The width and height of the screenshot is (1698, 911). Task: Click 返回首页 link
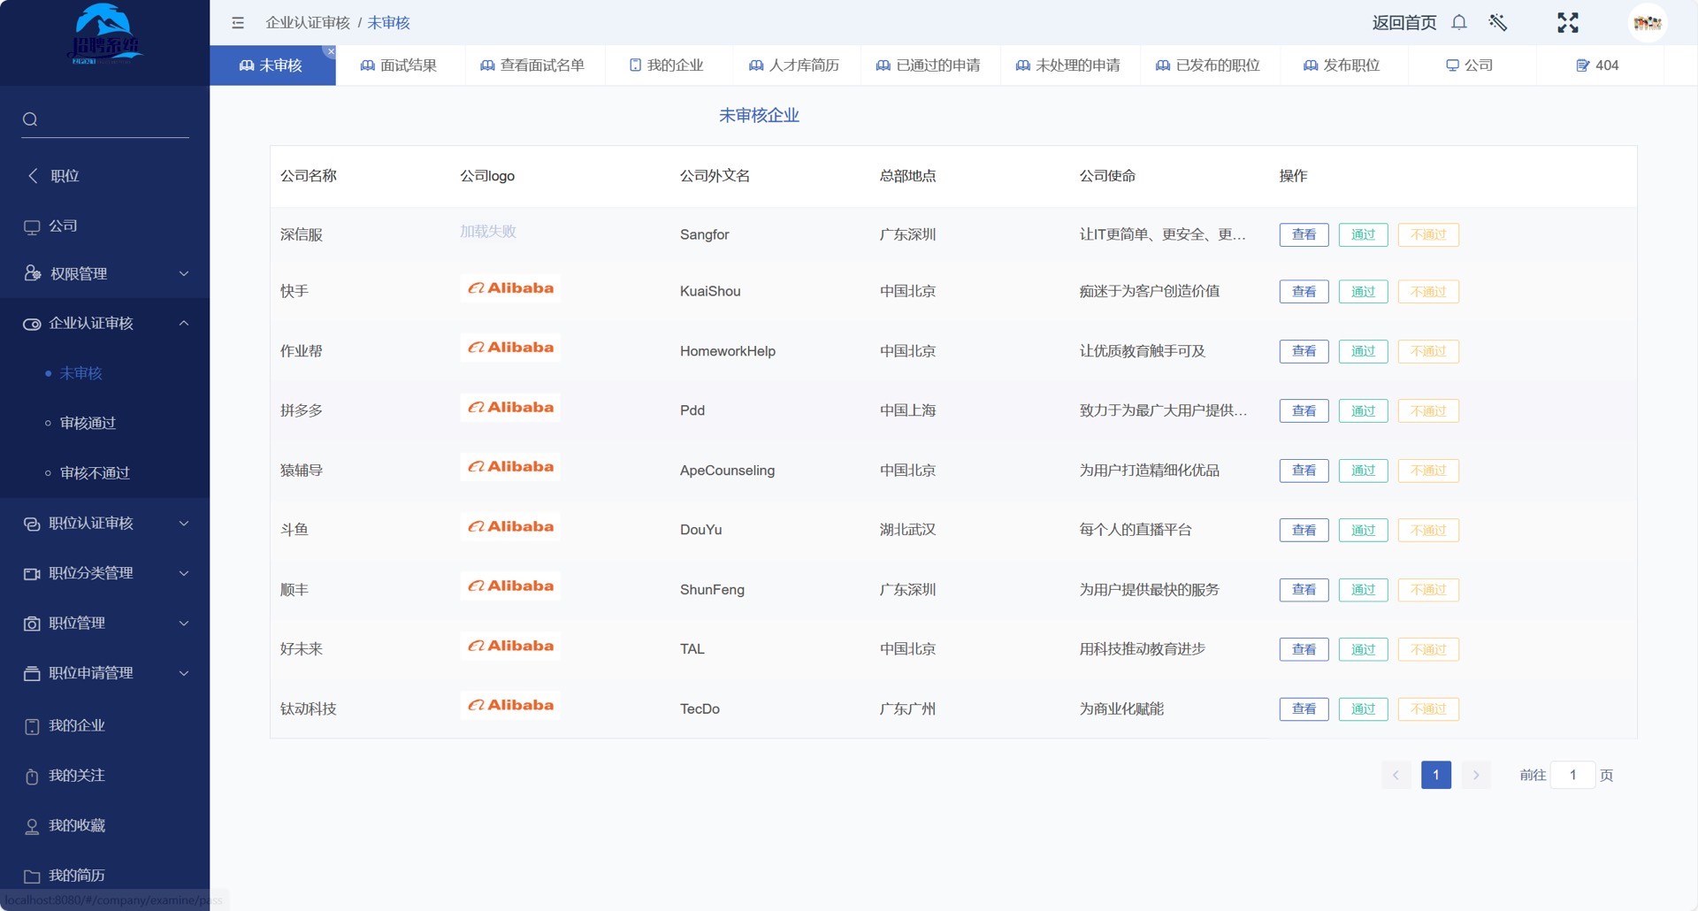coord(1404,23)
